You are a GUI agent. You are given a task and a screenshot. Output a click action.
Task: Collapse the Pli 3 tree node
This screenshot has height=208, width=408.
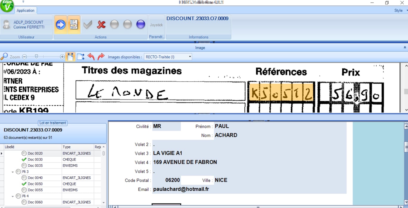(x=13, y=172)
